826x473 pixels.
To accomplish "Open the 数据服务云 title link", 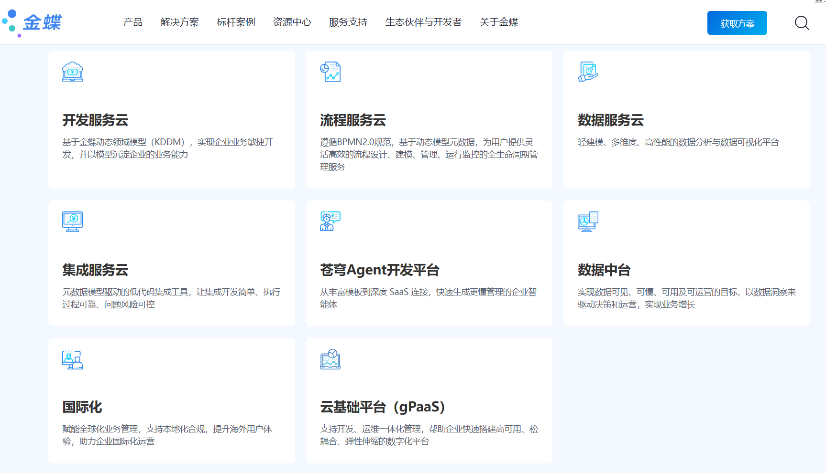I will (611, 120).
